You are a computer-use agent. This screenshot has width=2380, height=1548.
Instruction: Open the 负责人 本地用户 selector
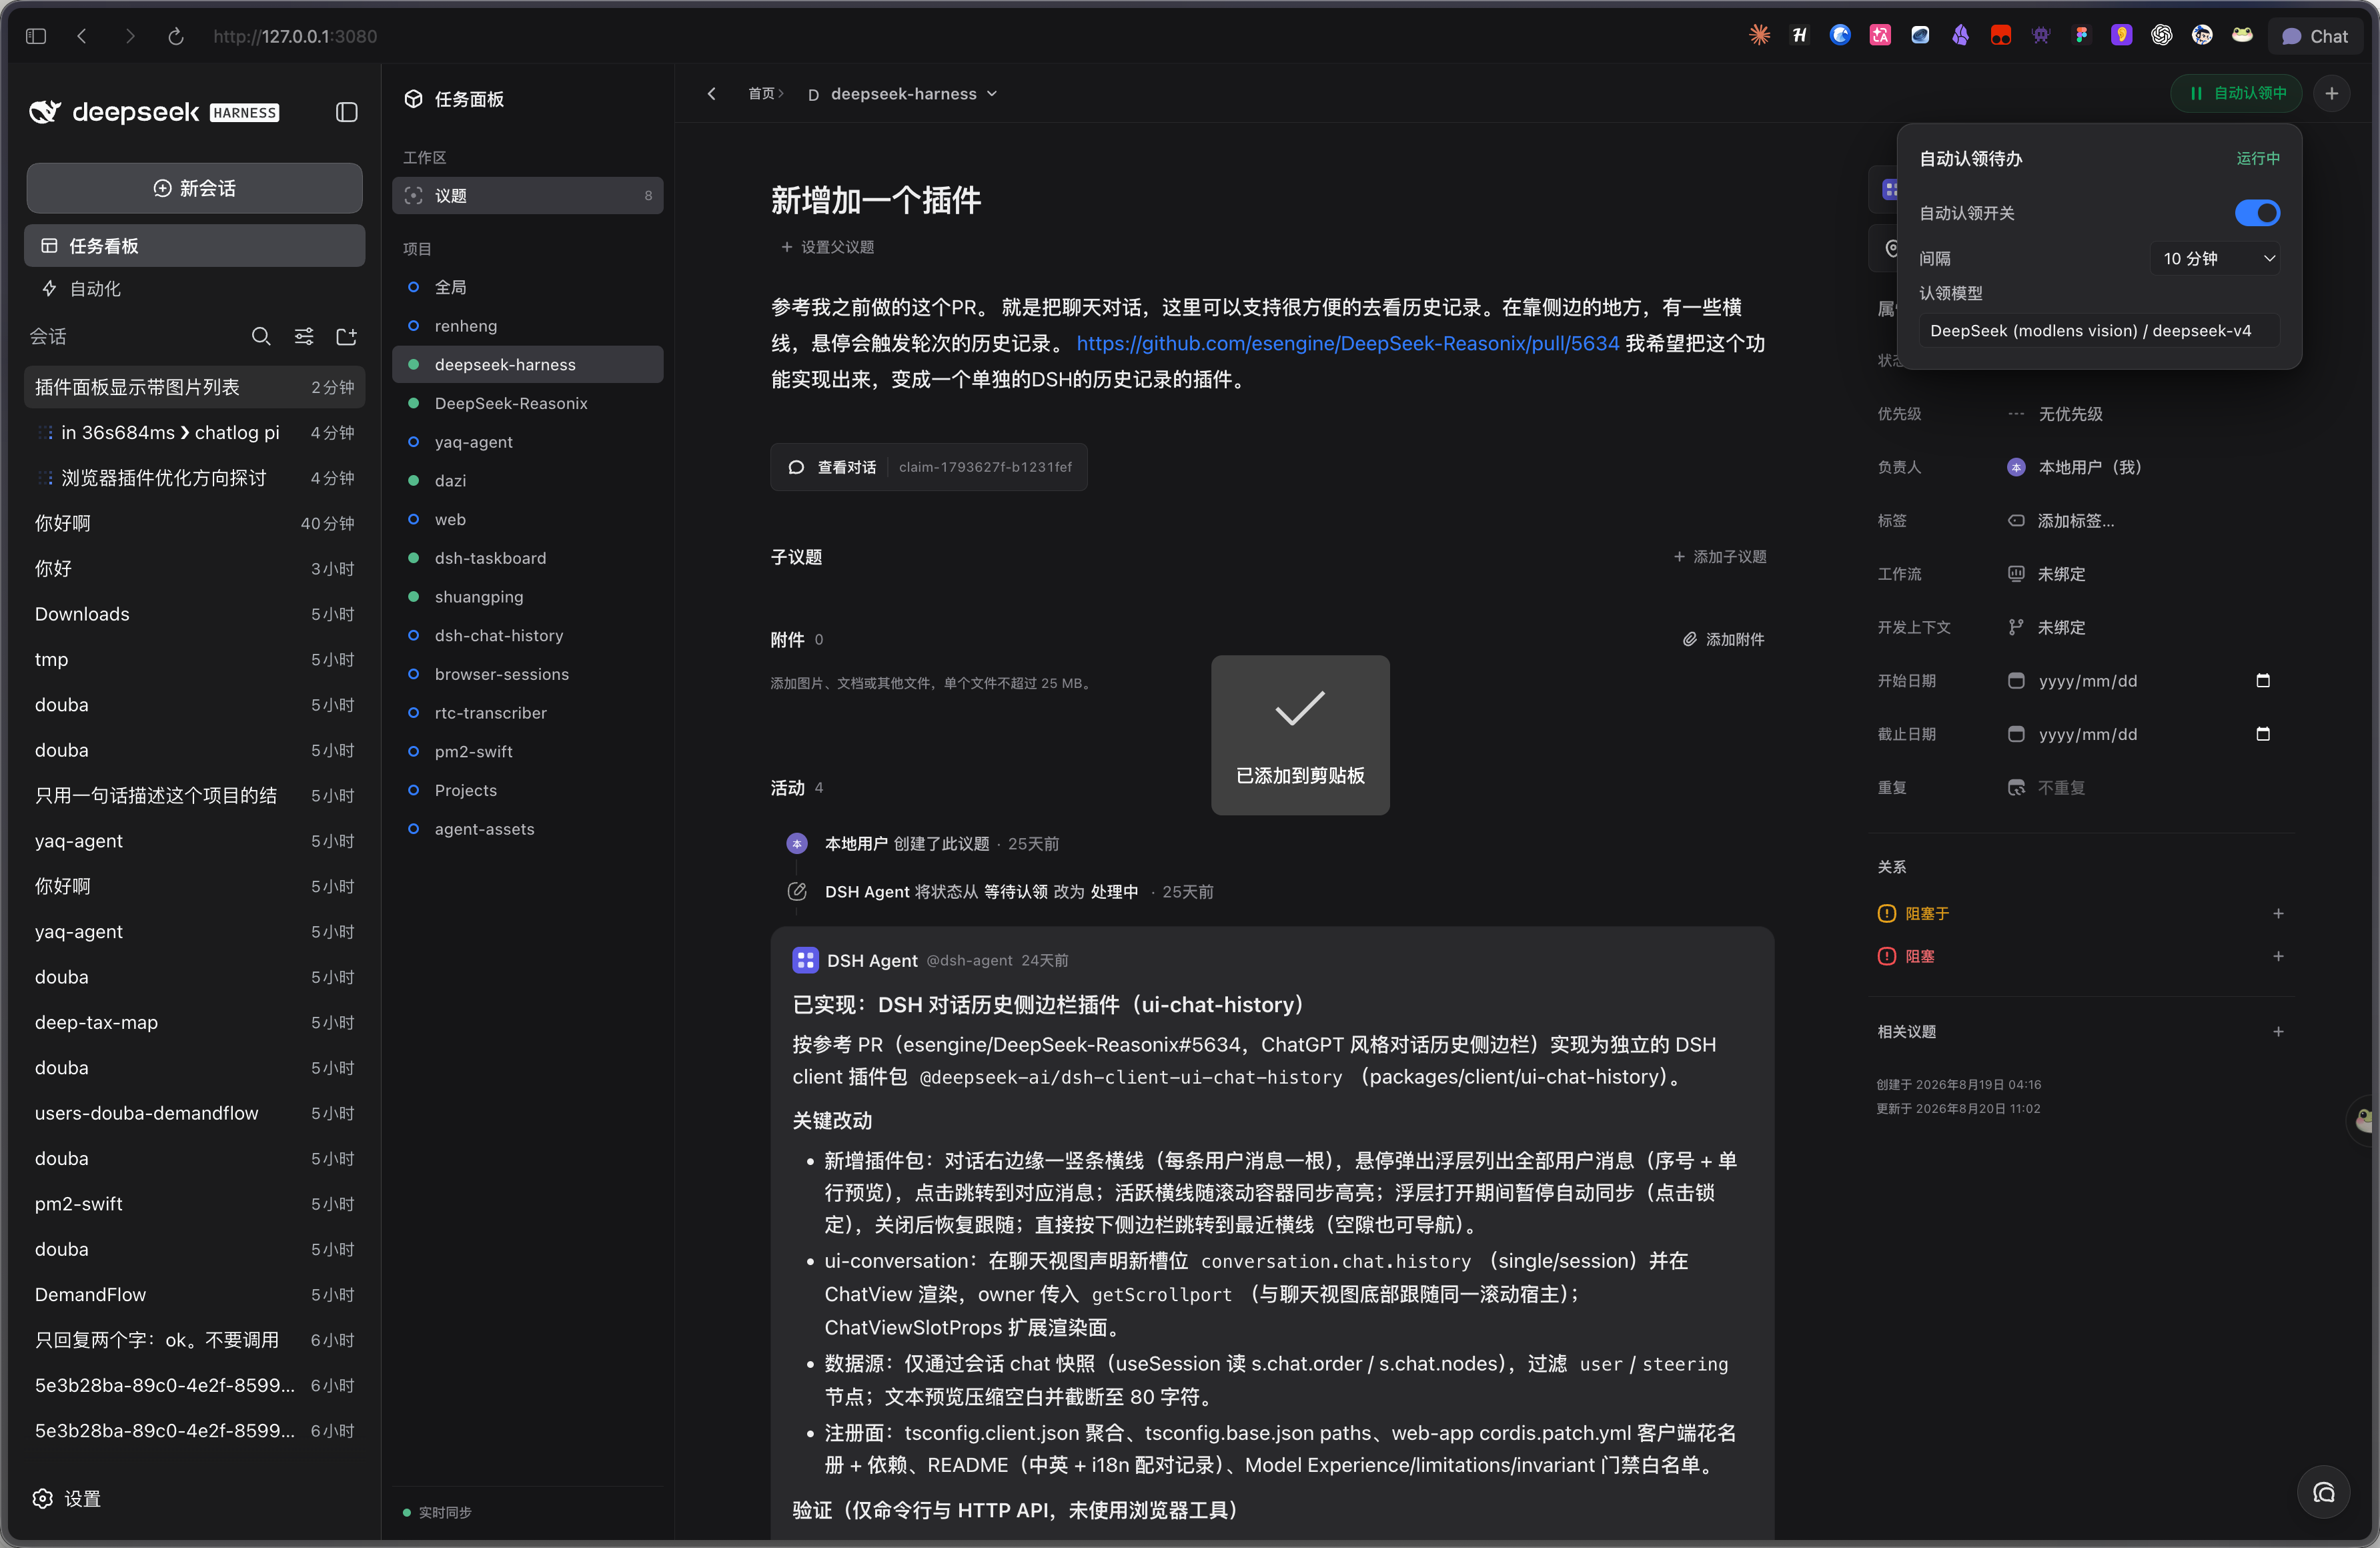pos(2074,467)
